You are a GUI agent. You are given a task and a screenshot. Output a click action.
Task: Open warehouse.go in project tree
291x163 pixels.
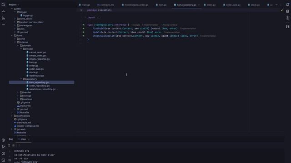(x=36, y=76)
